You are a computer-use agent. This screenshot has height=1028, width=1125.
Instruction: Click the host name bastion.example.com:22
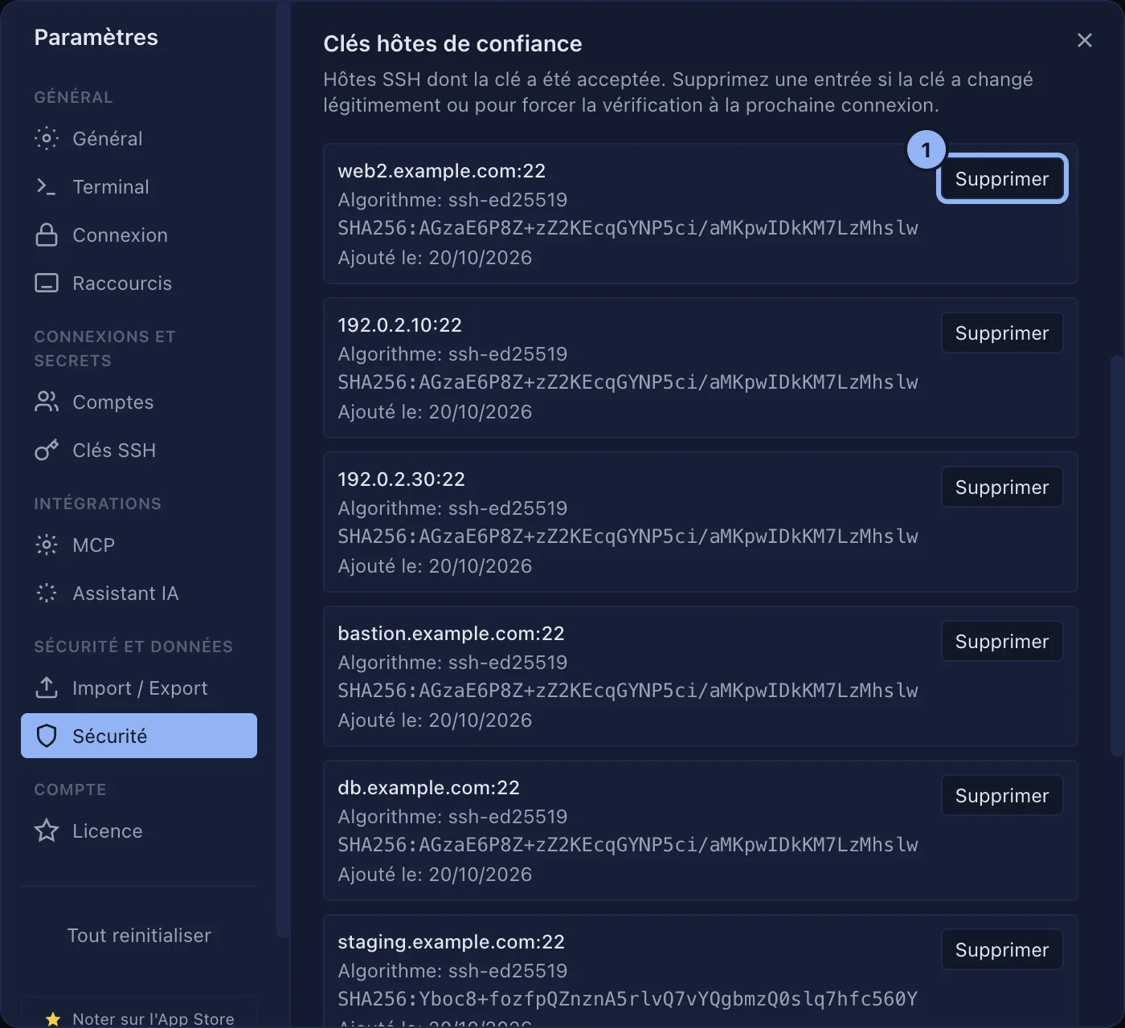click(451, 633)
